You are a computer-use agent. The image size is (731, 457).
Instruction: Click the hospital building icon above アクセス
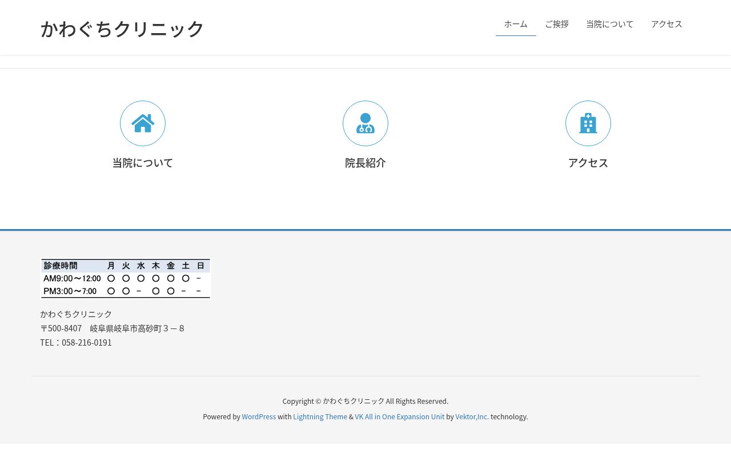(588, 123)
